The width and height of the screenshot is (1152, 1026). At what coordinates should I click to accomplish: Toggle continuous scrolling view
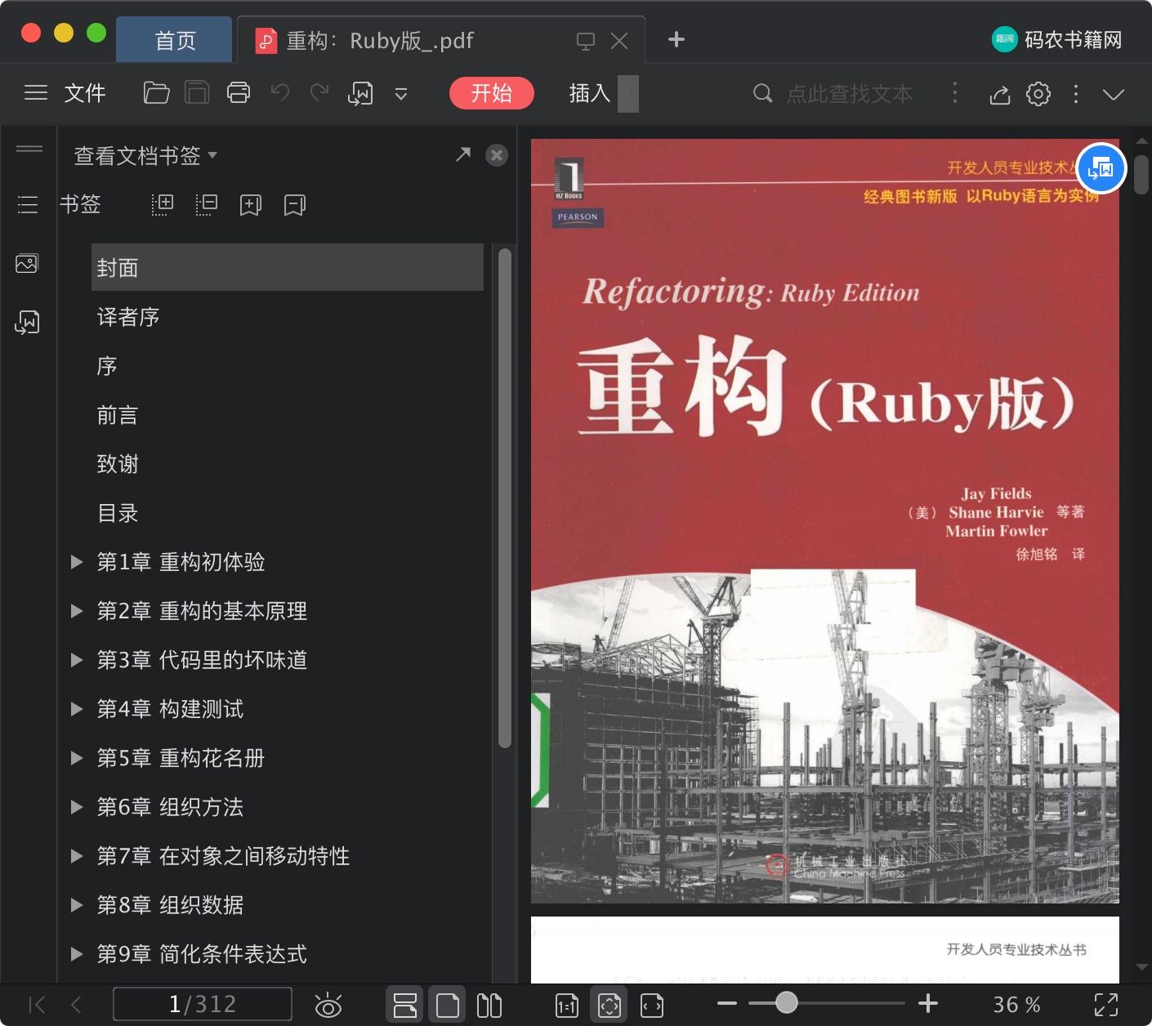click(x=404, y=1005)
